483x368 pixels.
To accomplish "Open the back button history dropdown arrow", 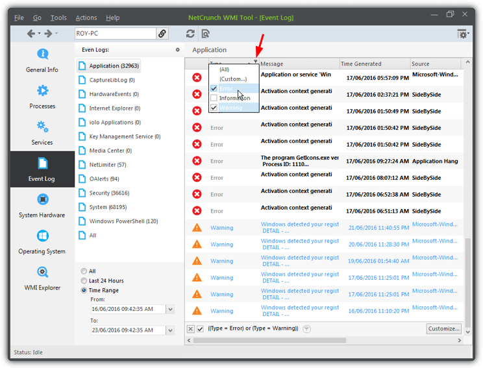I will click(x=39, y=33).
